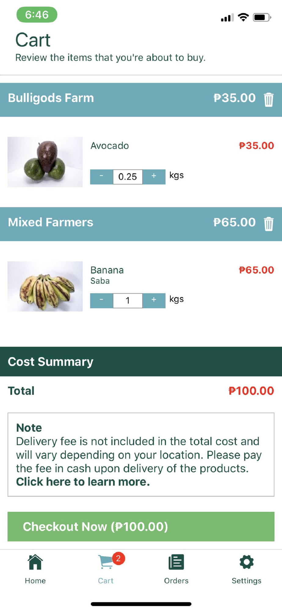Image resolution: width=282 pixels, height=612 pixels.
Task: Tap the battery status icon
Action: tap(262, 17)
